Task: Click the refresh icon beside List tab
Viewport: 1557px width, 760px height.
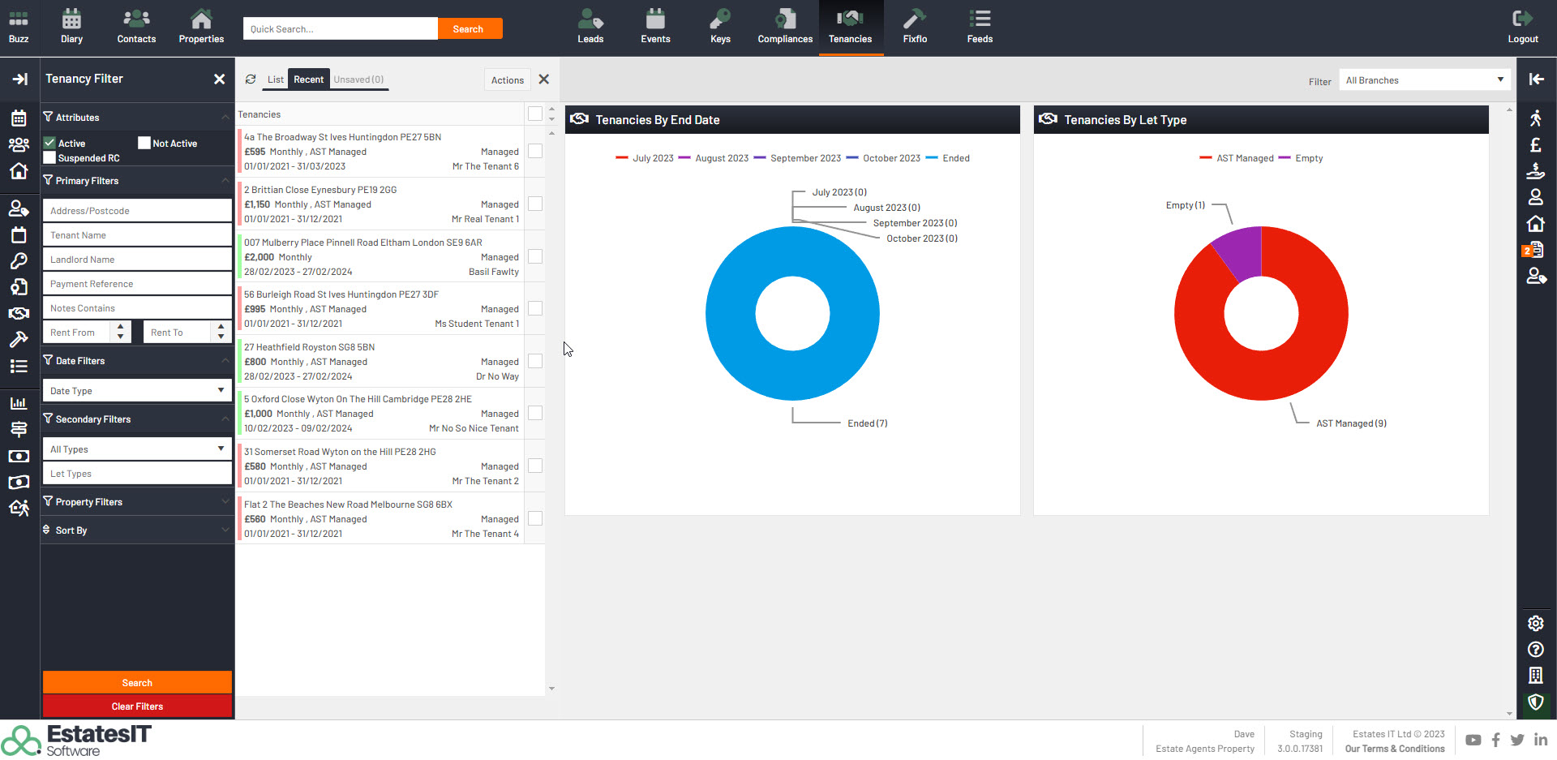Action: pyautogui.click(x=251, y=79)
